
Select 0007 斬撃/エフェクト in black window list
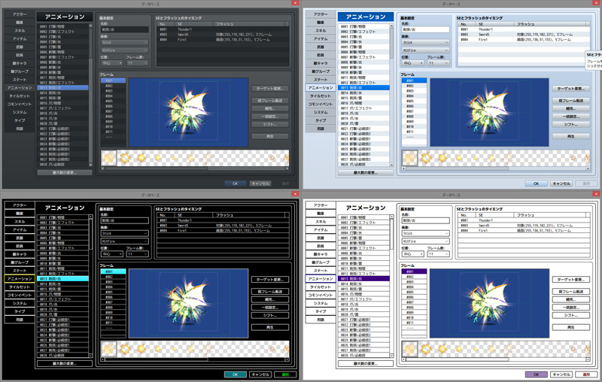tap(63, 248)
